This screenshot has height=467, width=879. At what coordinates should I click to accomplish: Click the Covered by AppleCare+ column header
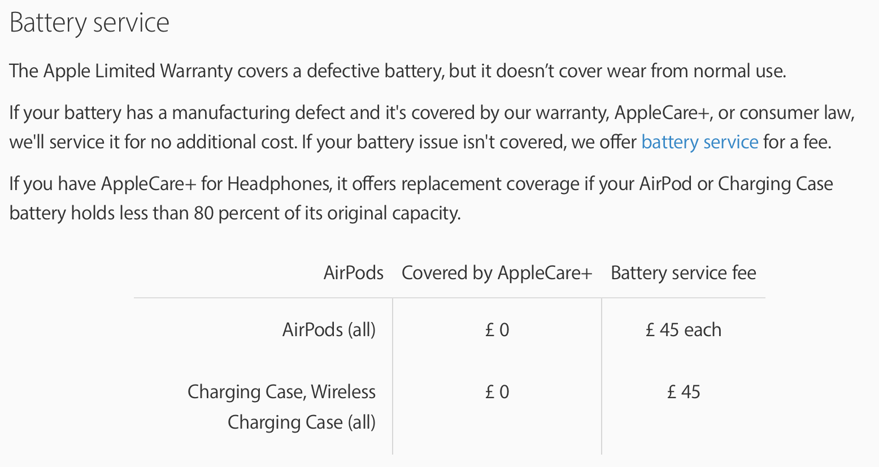coord(497,273)
